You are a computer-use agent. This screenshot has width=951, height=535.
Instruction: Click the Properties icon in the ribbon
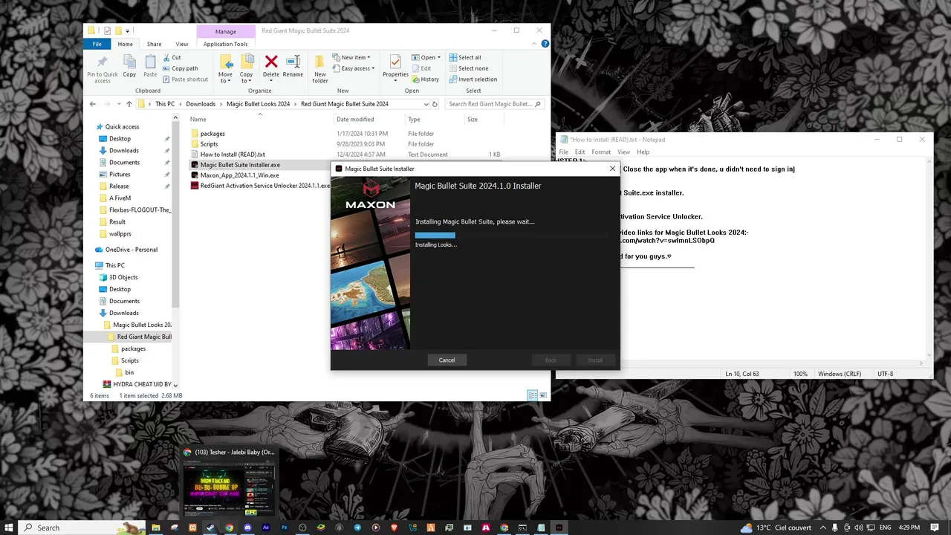point(395,62)
